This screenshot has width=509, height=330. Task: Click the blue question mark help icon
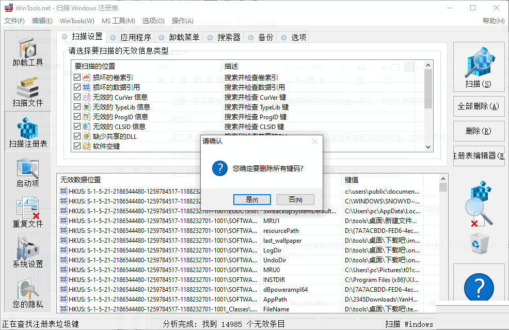click(479, 288)
